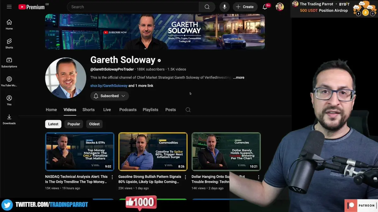Switch to the channel Home tab
Image resolution: width=378 pixels, height=212 pixels.
click(51, 110)
